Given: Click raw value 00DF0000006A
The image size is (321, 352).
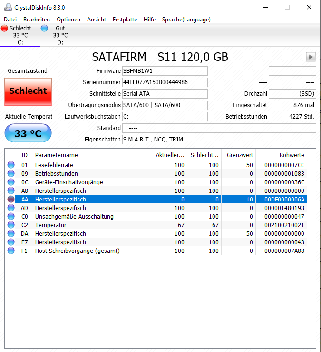Looking at the screenshot, I should tap(284, 200).
